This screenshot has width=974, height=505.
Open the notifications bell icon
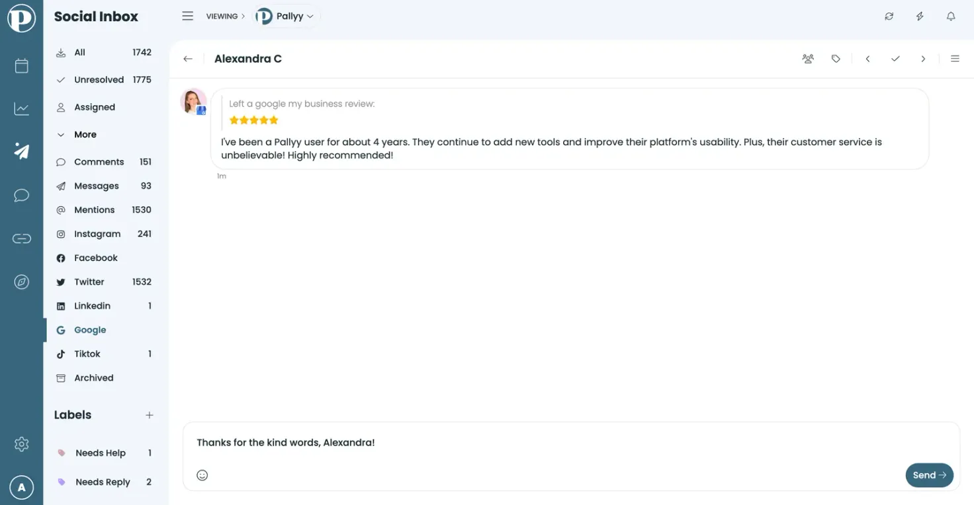(950, 17)
